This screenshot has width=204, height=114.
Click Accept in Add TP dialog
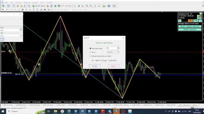coord(95,66)
